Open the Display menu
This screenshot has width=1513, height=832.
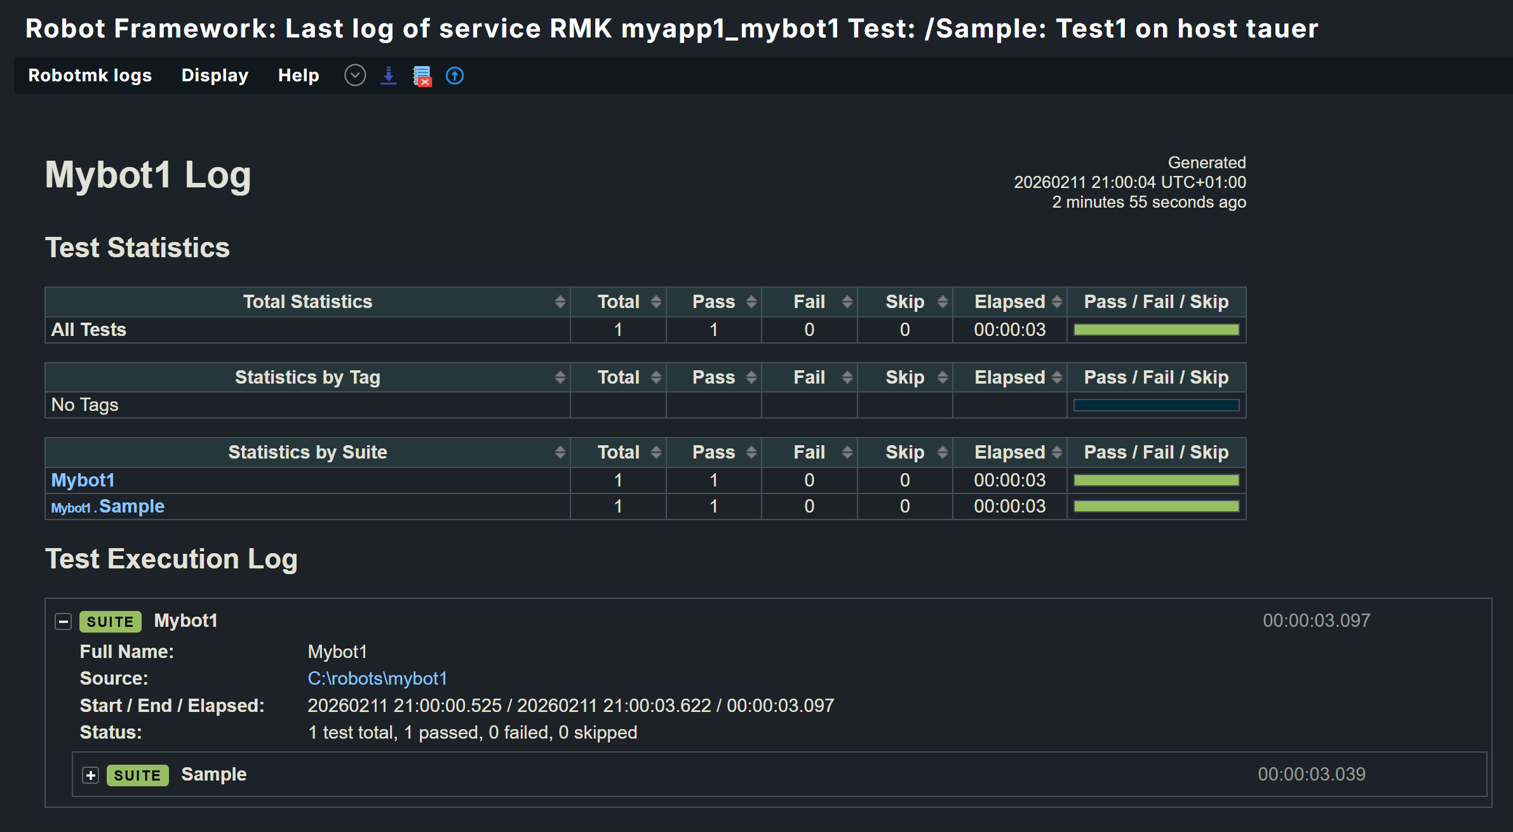215,75
